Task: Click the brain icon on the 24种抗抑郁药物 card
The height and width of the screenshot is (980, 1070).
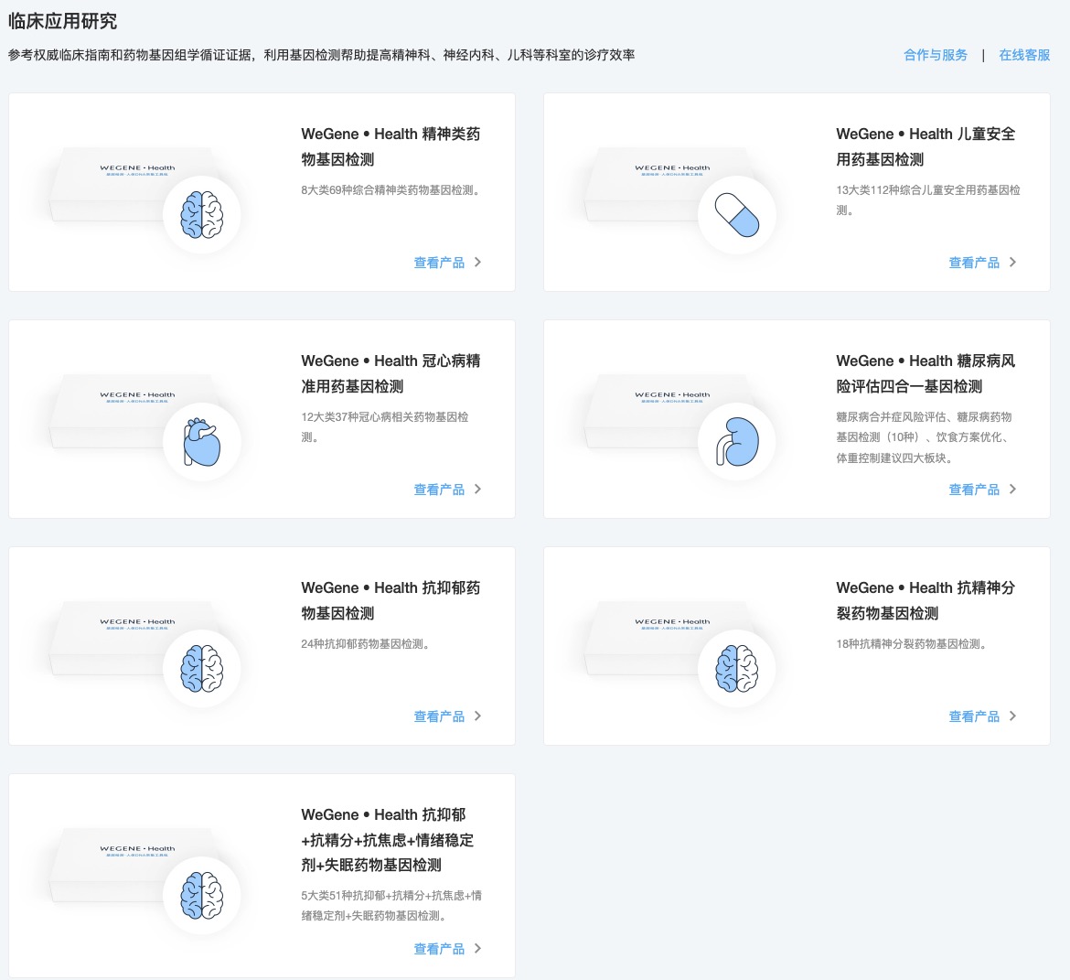Action: coord(202,669)
